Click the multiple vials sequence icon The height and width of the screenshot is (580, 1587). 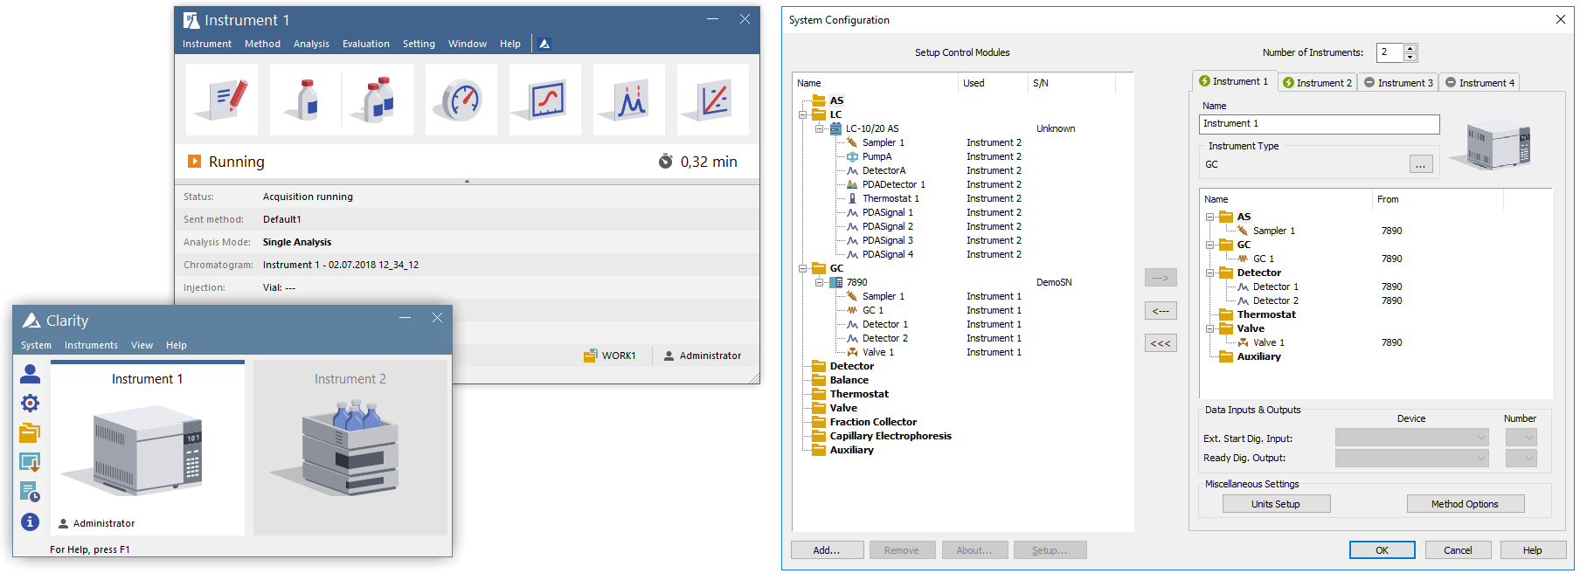click(x=378, y=100)
